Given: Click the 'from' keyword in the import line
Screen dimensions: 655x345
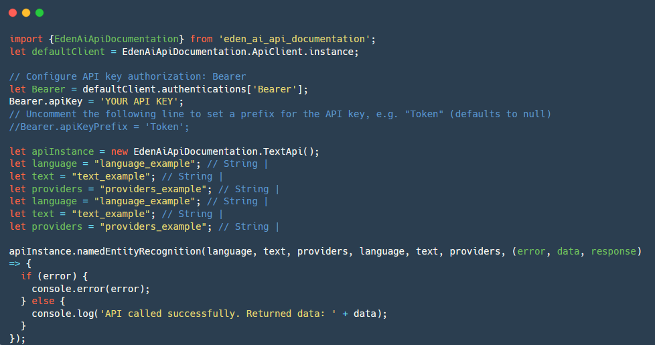Looking at the screenshot, I should coord(202,39).
